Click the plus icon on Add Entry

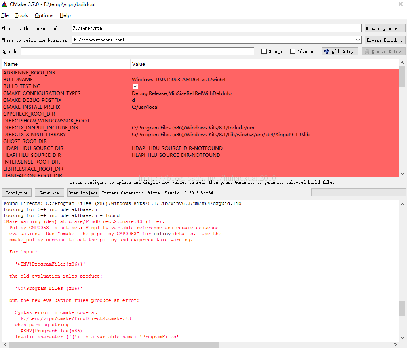tap(327, 51)
